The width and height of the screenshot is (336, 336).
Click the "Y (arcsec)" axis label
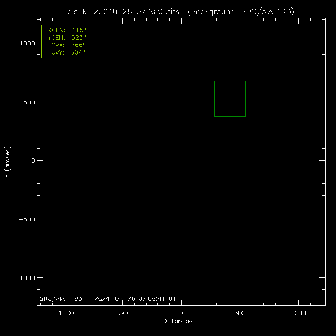7,162
